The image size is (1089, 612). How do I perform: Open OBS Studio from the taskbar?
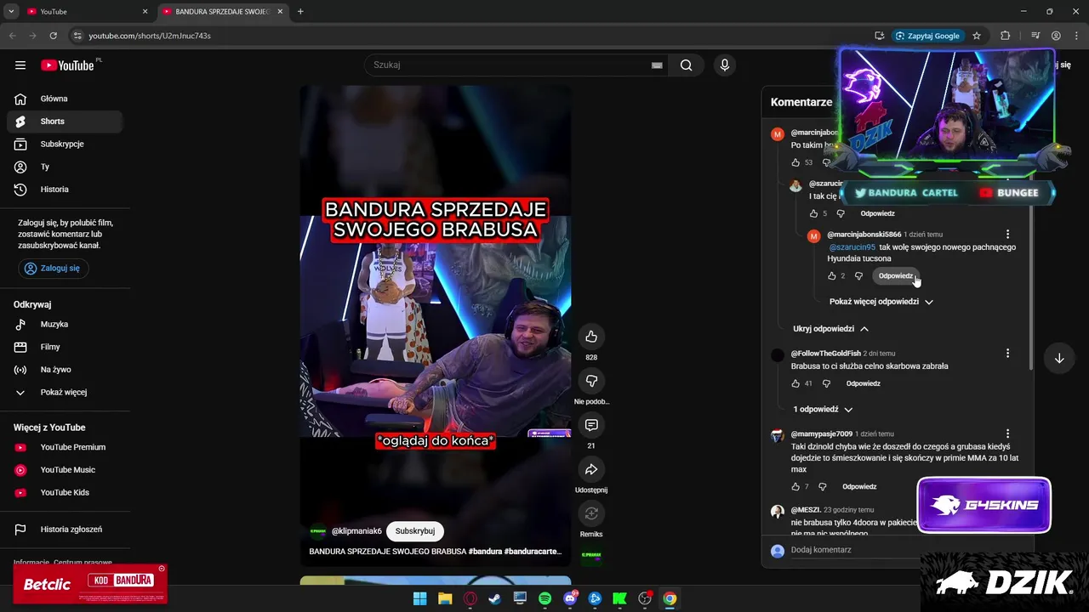(x=645, y=598)
